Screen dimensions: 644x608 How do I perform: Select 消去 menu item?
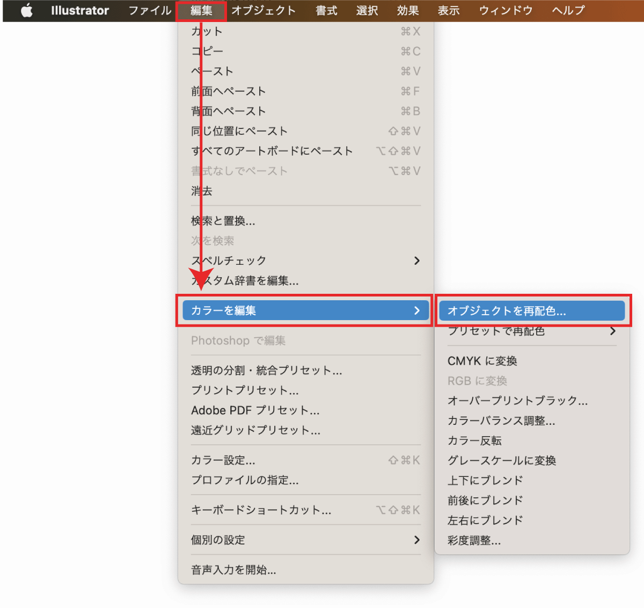tap(306, 191)
